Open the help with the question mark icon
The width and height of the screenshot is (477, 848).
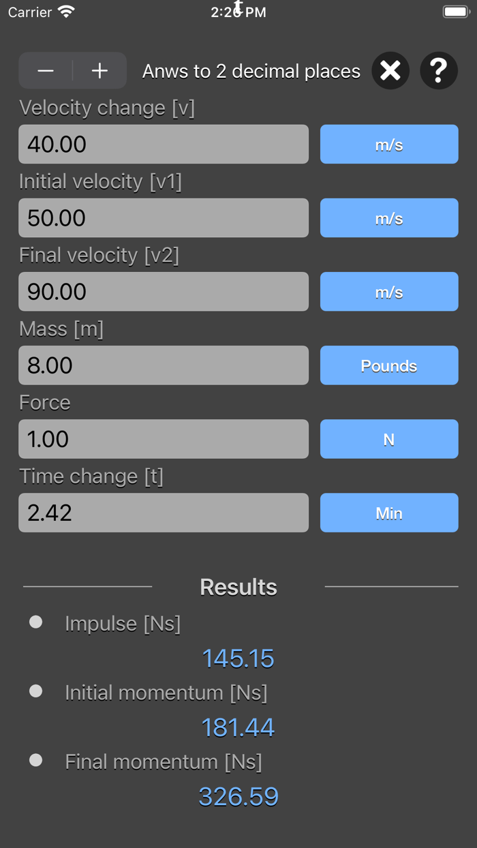point(438,70)
